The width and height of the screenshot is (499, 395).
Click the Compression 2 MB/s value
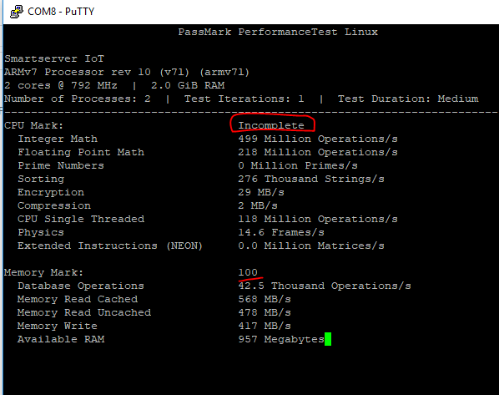coord(258,205)
